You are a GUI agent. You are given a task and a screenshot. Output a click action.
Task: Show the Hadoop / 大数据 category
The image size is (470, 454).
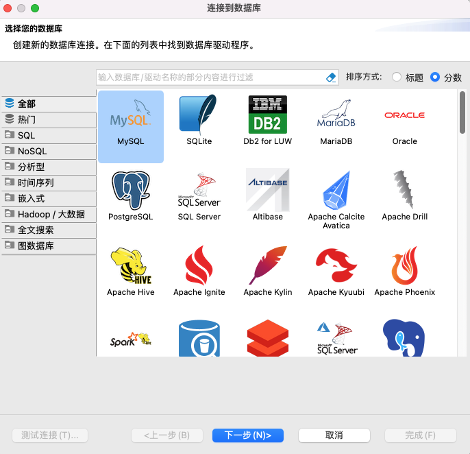pyautogui.click(x=49, y=214)
